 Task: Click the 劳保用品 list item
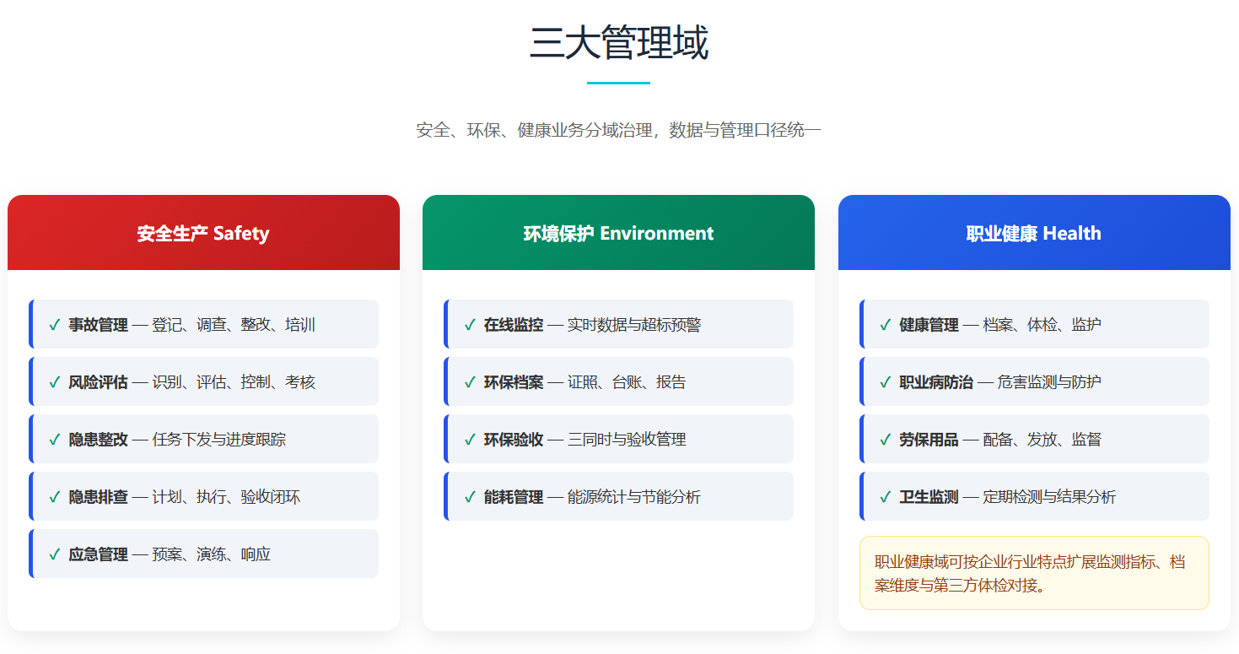[1034, 440]
